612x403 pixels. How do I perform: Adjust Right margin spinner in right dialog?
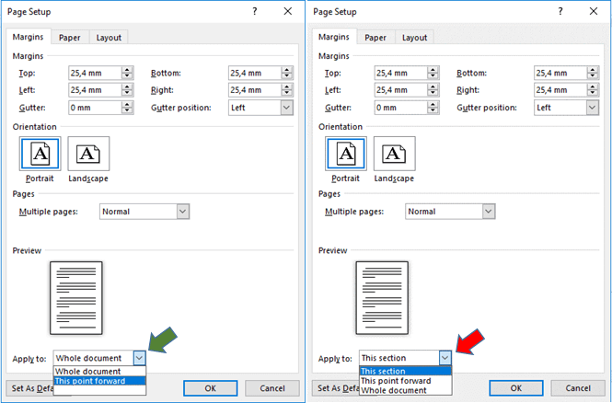pyautogui.click(x=593, y=90)
